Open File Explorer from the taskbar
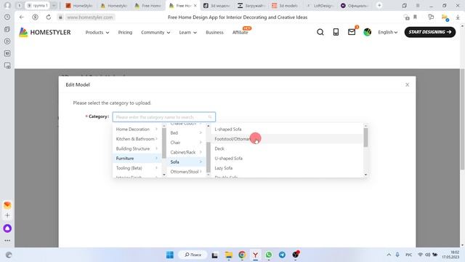The width and height of the screenshot is (465, 262). 229,255
